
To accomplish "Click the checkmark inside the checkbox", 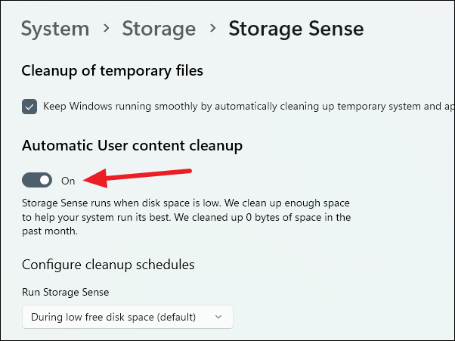I will (29, 107).
